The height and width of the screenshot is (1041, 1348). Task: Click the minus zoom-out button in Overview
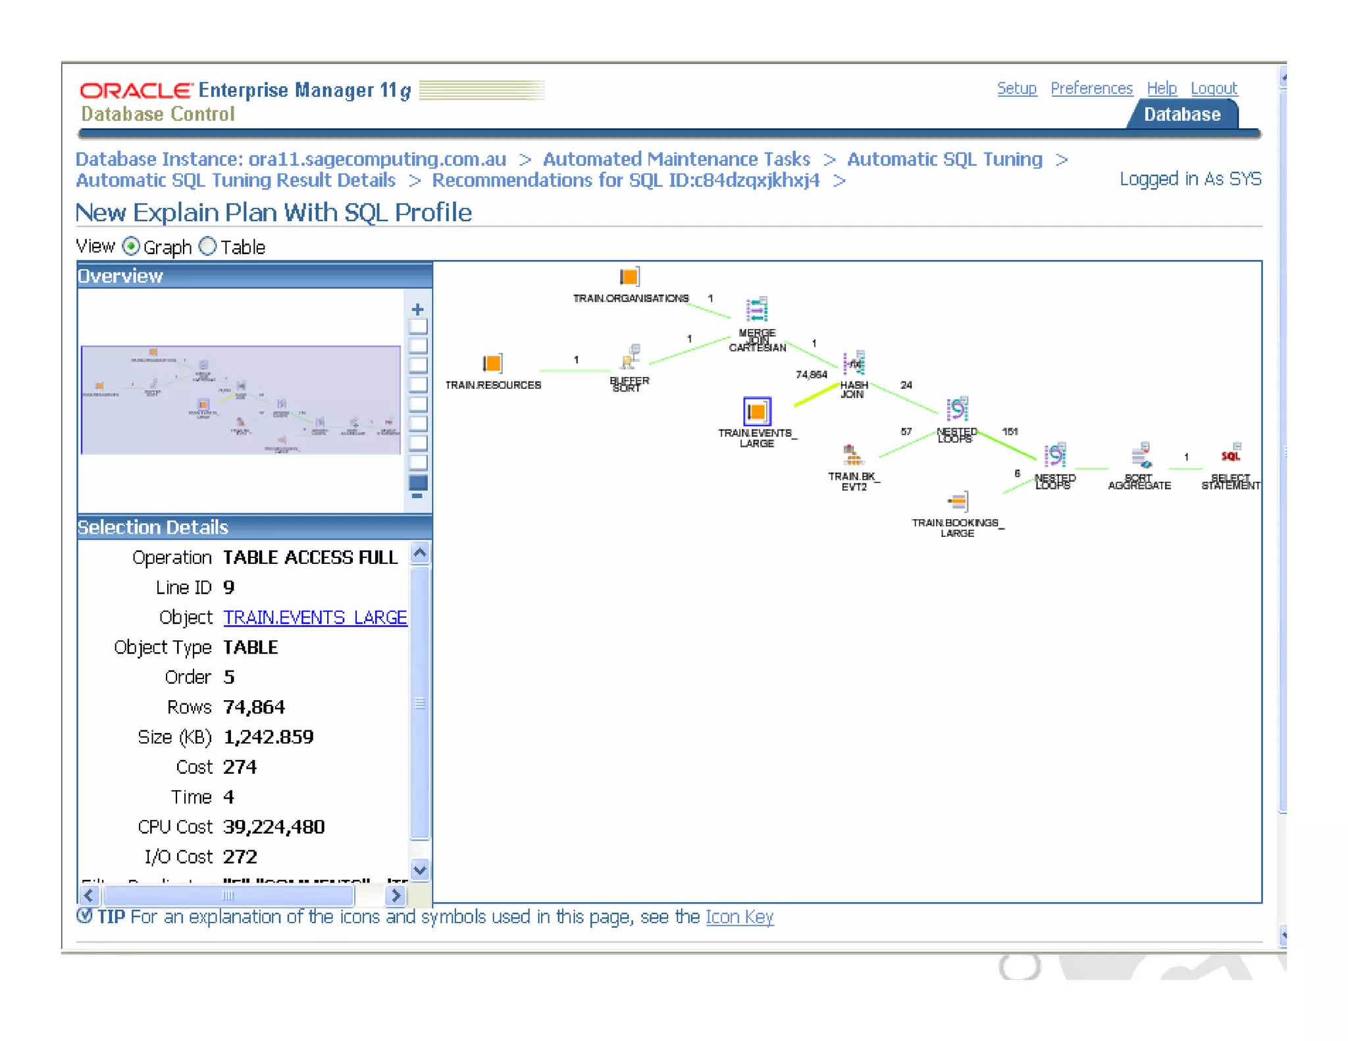[417, 496]
